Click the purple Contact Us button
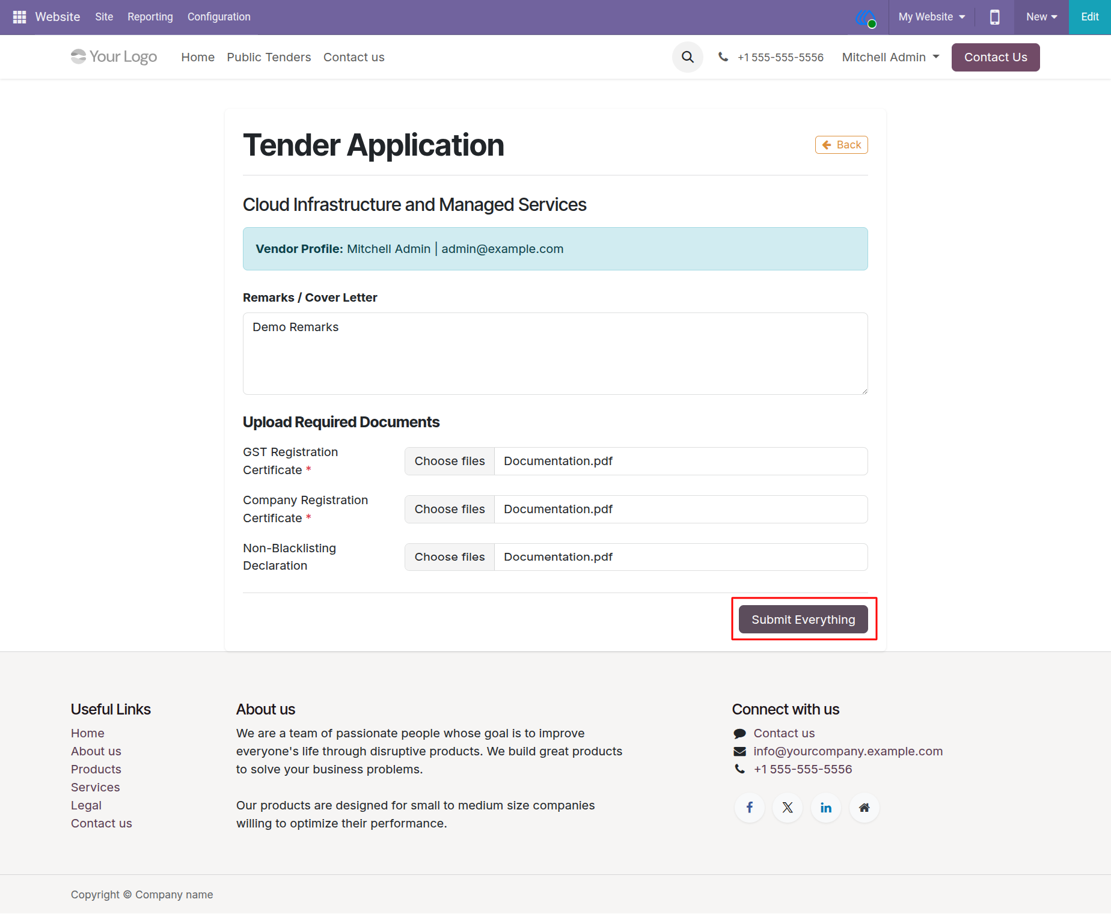The width and height of the screenshot is (1111, 914). coord(996,57)
